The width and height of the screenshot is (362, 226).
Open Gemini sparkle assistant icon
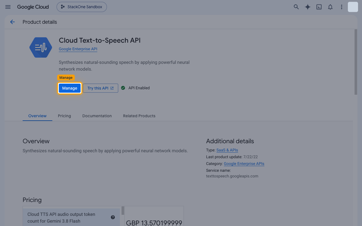pyautogui.click(x=307, y=7)
